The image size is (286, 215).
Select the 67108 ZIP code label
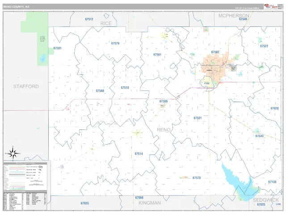coord(272,182)
